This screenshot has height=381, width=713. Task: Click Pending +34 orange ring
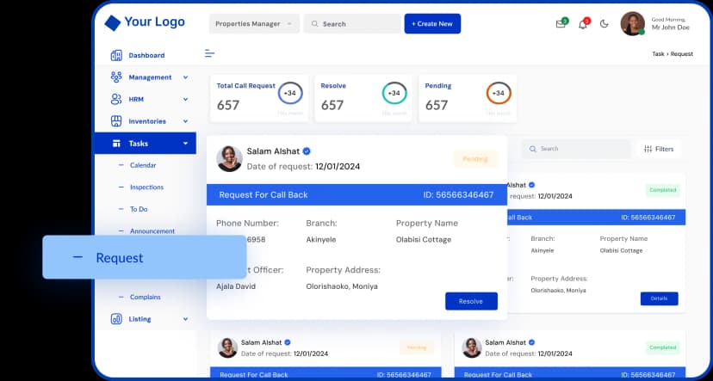pyautogui.click(x=499, y=93)
